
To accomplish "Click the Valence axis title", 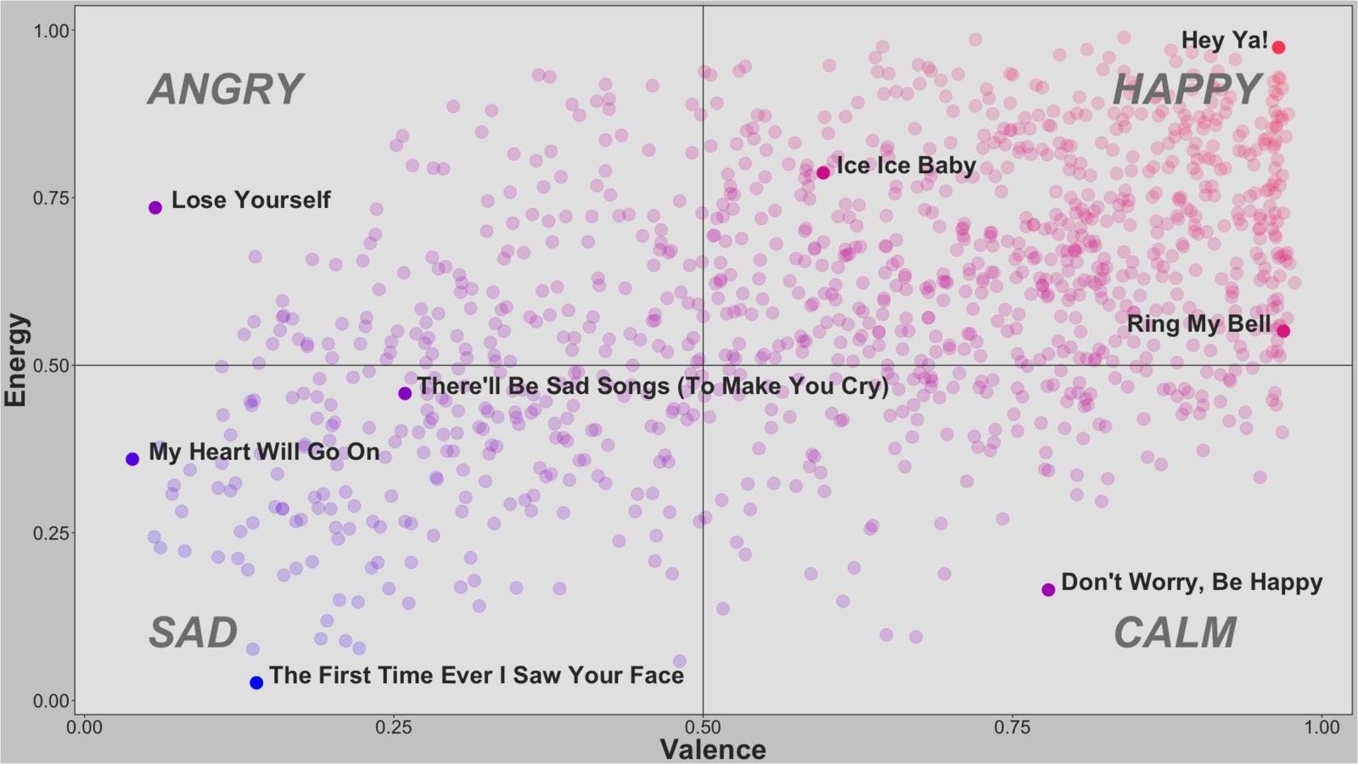I will pyautogui.click(x=713, y=750).
